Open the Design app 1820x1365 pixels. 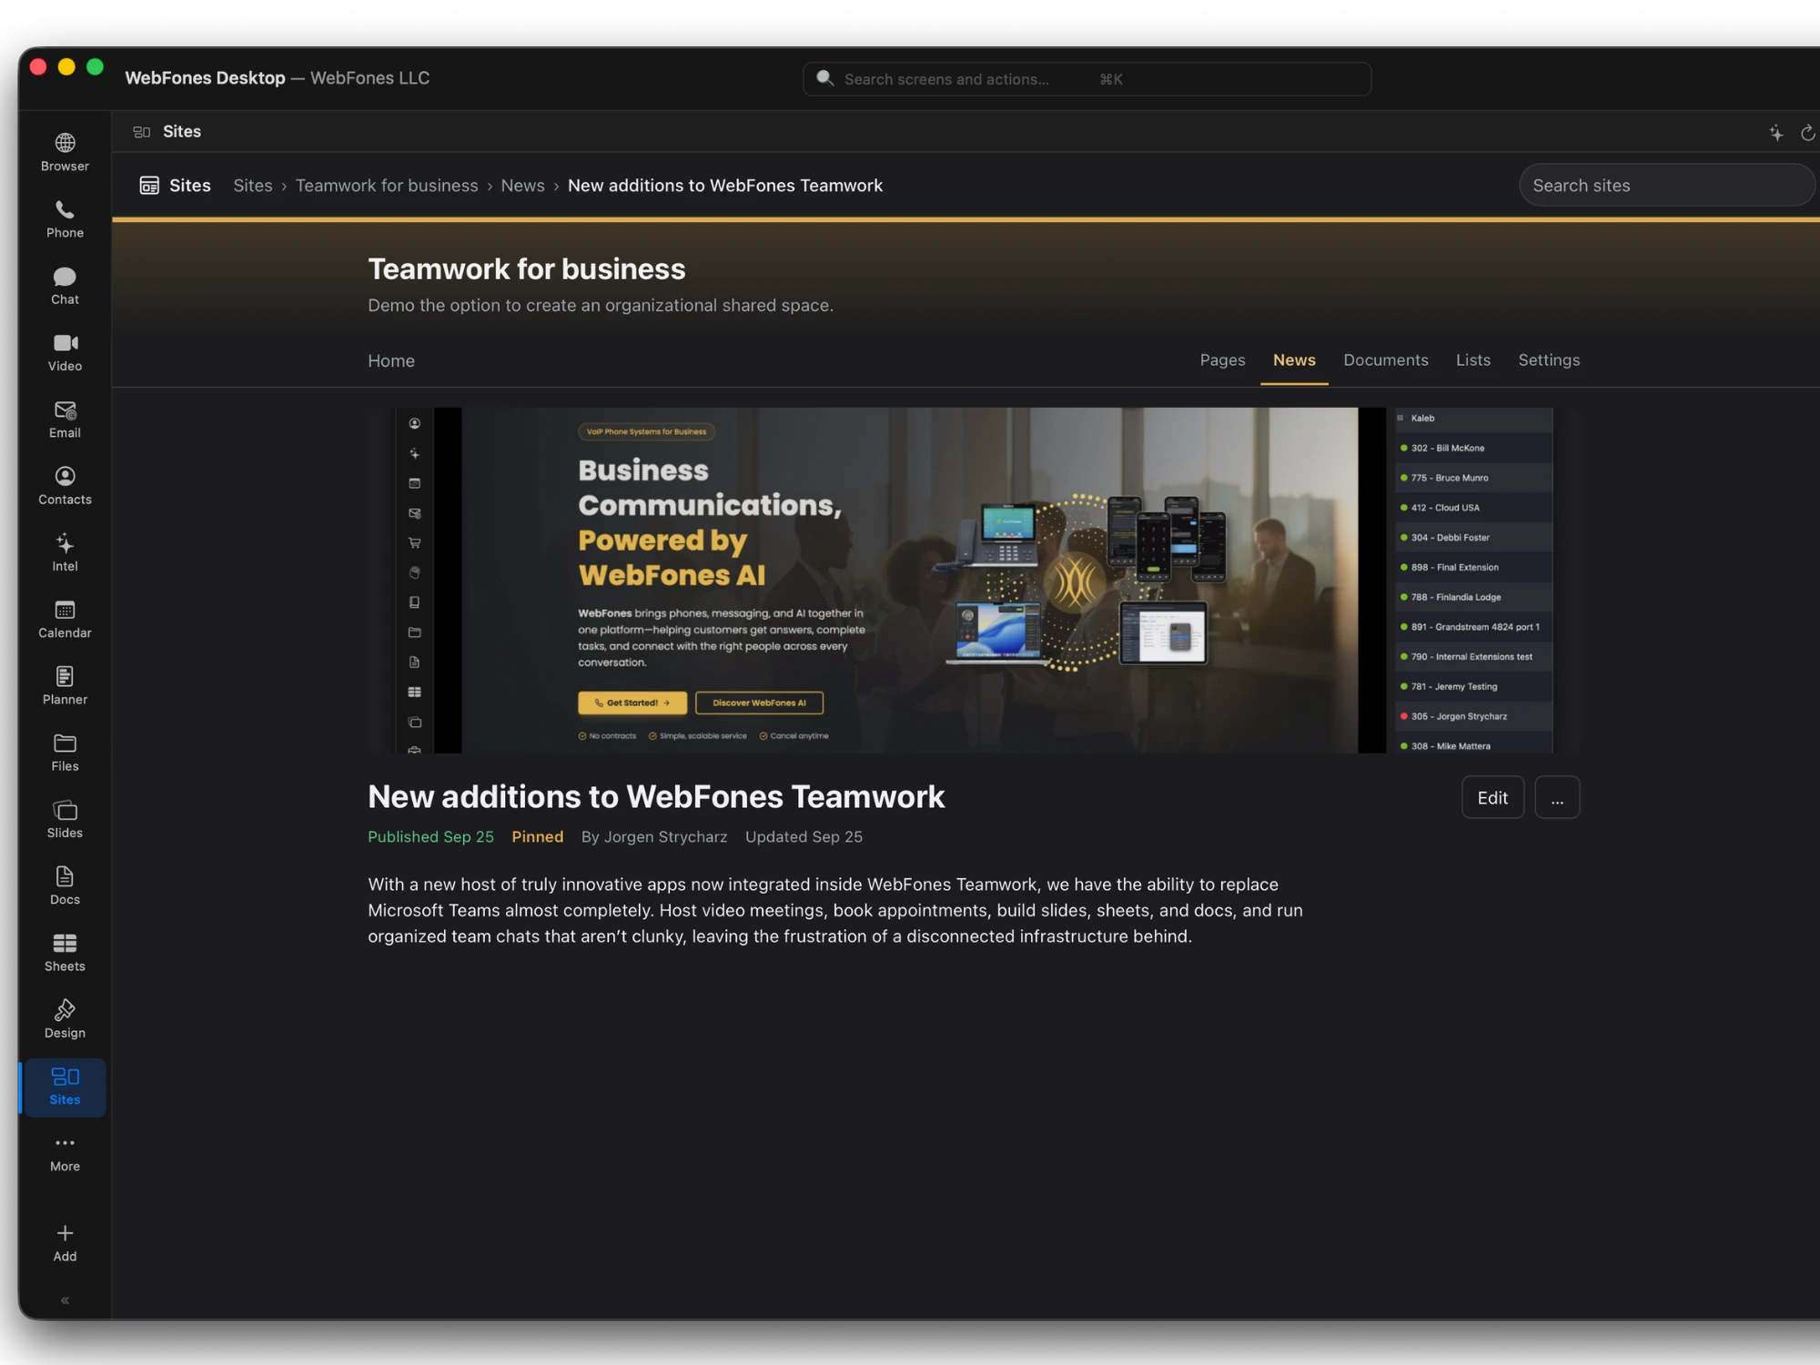[65, 1020]
